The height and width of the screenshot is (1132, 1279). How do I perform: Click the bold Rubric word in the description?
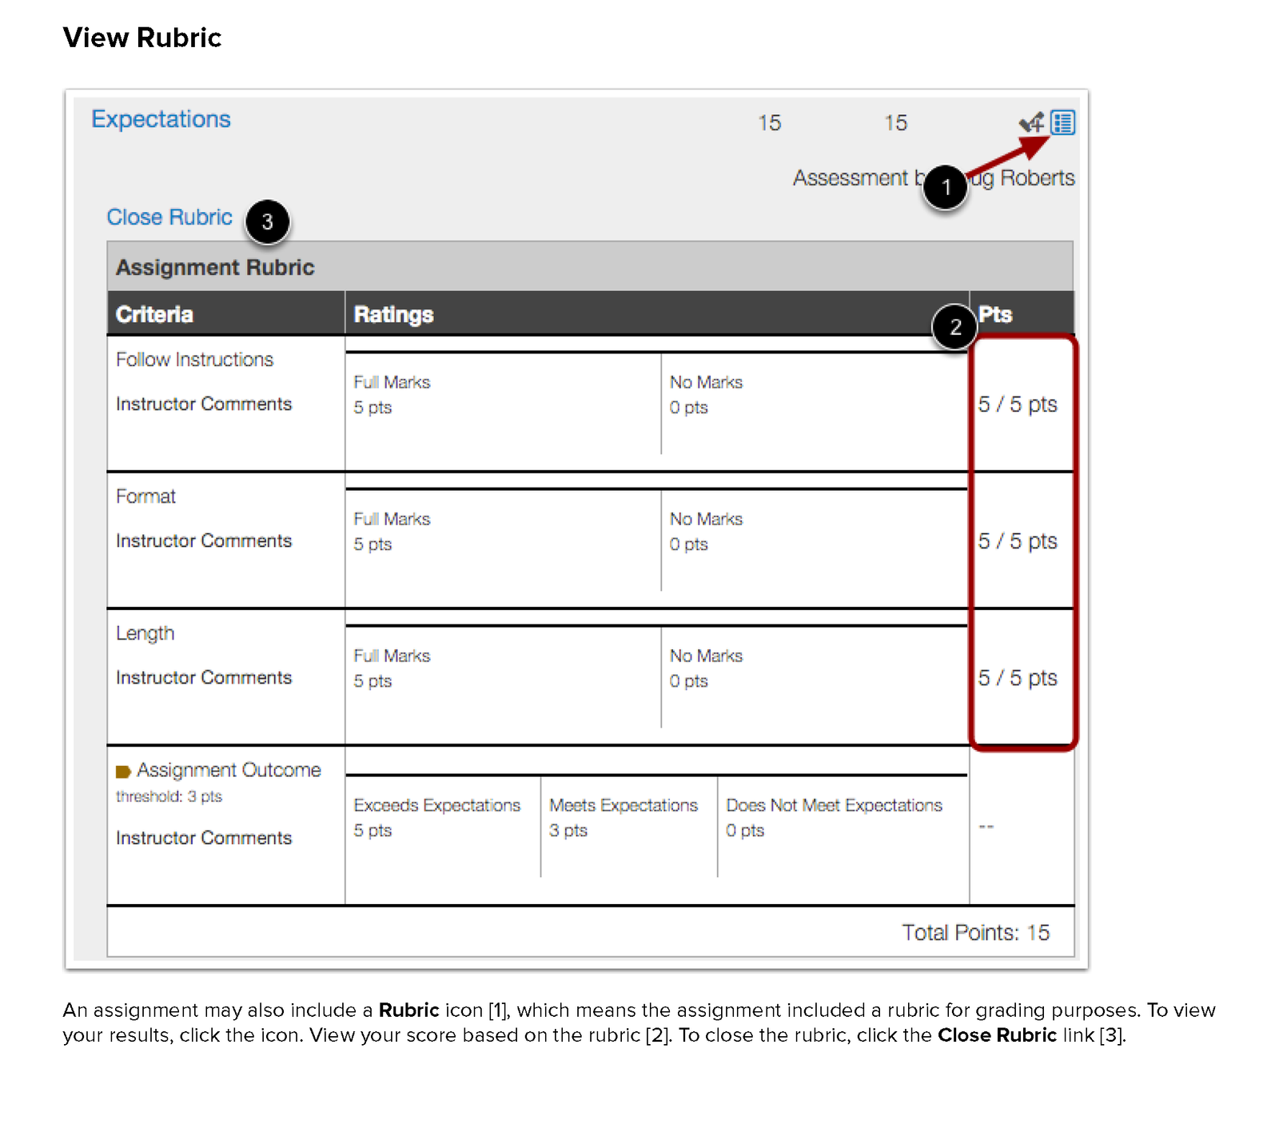click(408, 1010)
